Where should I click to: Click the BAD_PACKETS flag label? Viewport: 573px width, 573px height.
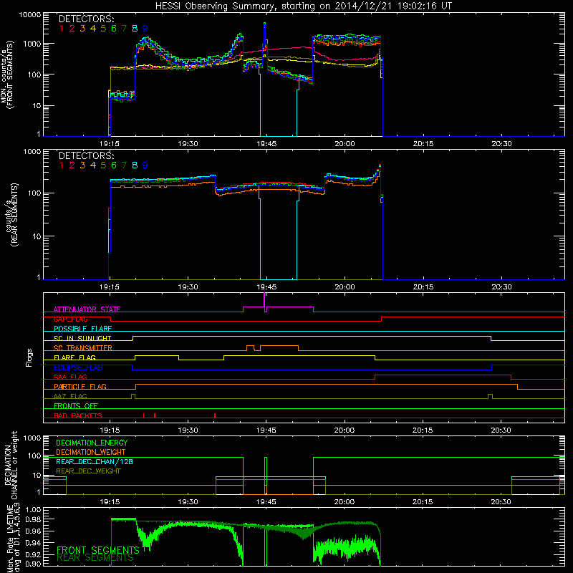tap(78, 415)
